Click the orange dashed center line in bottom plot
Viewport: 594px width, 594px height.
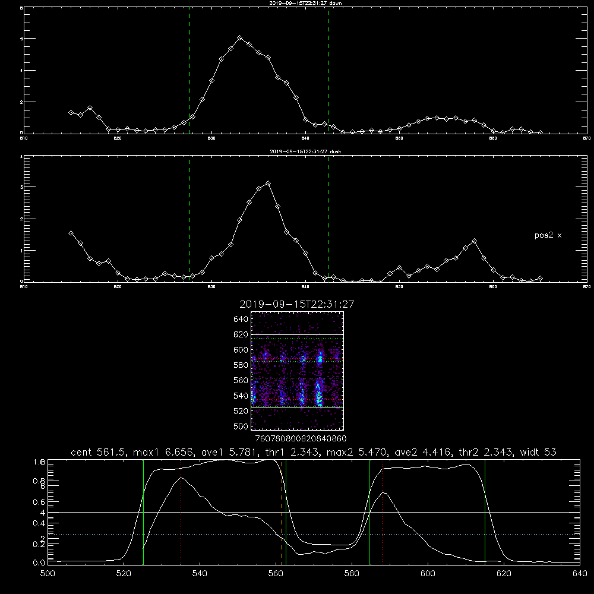point(282,512)
